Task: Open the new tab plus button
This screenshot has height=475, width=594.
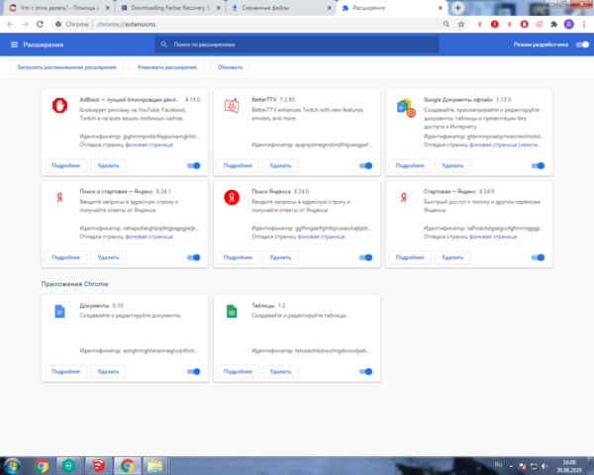Action: [x=457, y=8]
